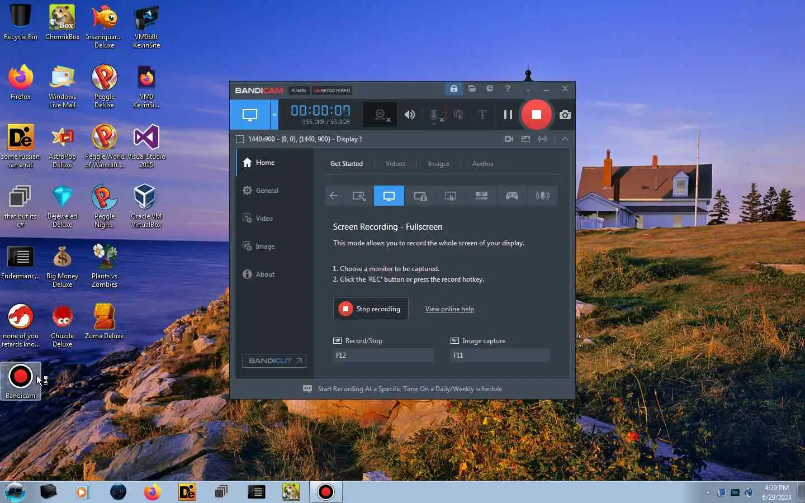
Task: Click the dashed rectangle area icon
Action: 240,139
